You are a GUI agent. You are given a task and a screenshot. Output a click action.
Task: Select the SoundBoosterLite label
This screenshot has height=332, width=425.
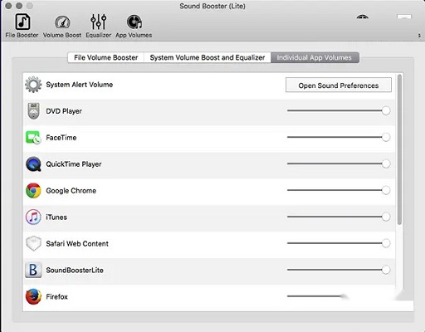click(x=75, y=271)
